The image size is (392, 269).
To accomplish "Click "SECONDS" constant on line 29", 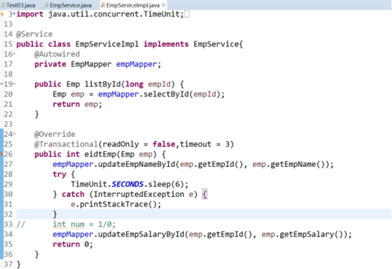I will (128, 184).
